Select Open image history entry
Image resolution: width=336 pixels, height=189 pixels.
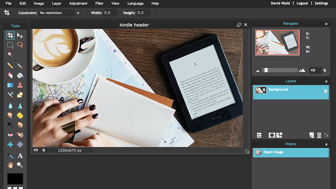291,152
